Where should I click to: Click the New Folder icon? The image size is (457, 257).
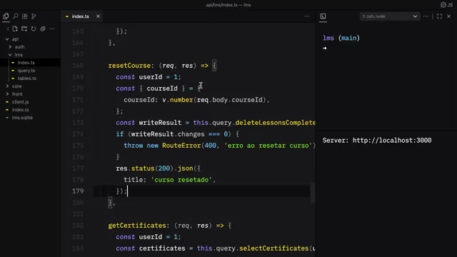pyautogui.click(x=24, y=29)
